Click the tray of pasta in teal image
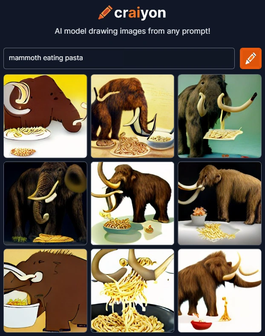This screenshot has width=265, height=336. [x=223, y=134]
